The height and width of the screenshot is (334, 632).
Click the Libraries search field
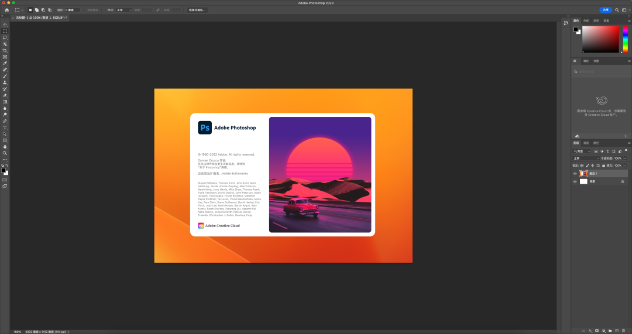[x=600, y=72]
